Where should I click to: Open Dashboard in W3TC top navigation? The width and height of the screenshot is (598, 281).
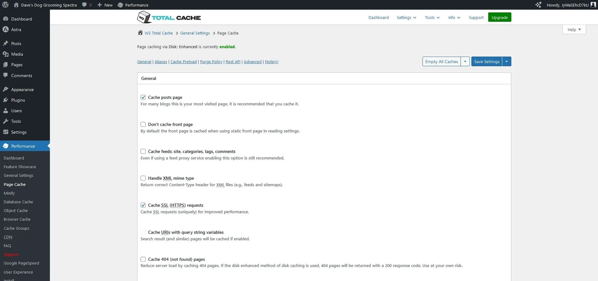(378, 17)
